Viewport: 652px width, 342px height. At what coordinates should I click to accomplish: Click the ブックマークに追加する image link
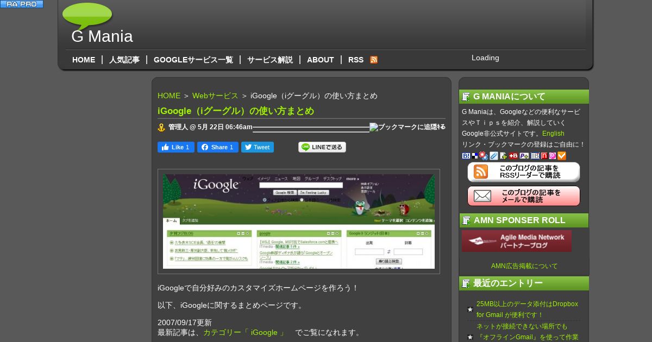pyautogui.click(x=407, y=127)
